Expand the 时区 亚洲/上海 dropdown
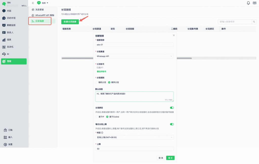Screen dimensions: 259x164 pyautogui.click(x=135, y=137)
